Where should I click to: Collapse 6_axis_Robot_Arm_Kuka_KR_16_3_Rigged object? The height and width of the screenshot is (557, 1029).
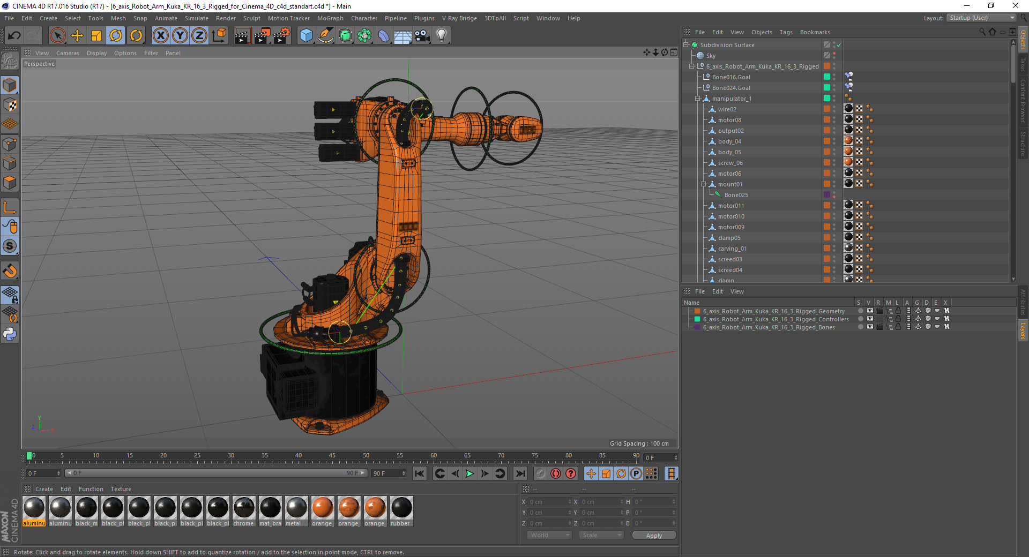(692, 66)
